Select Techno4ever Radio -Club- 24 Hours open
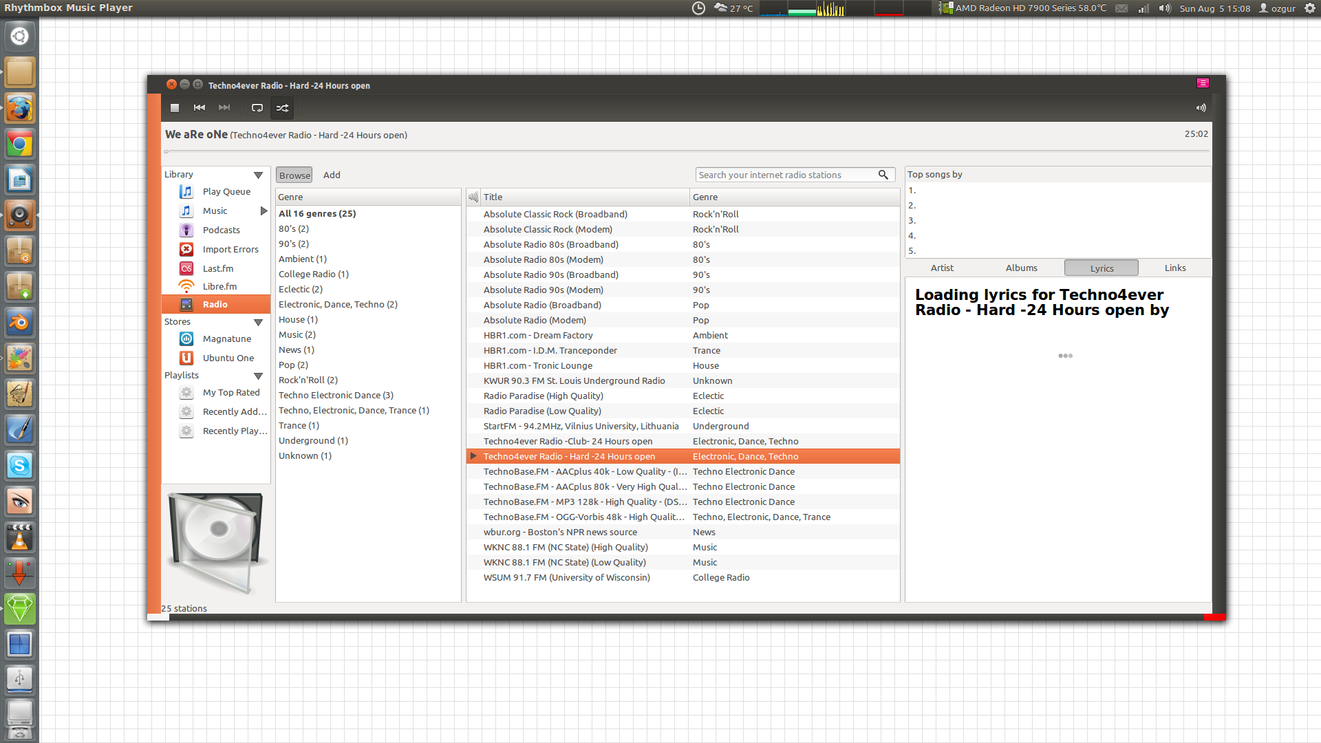Screen dimensions: 1321x743 pyautogui.click(x=683, y=442)
